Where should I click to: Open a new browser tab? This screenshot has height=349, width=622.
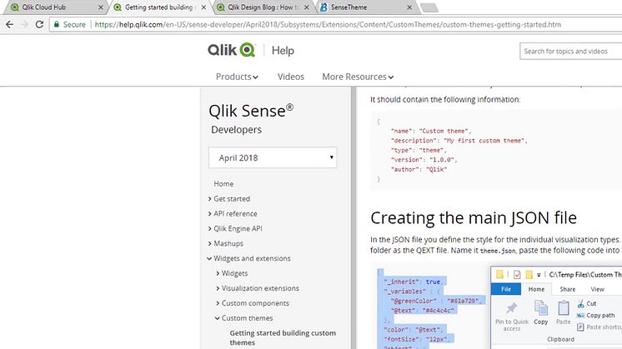pos(429,7)
